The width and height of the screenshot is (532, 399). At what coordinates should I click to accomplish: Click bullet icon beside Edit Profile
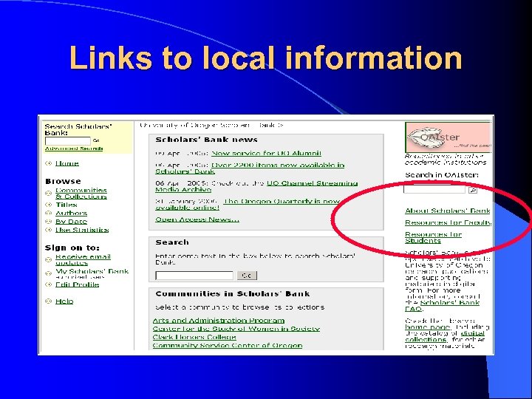[48, 284]
